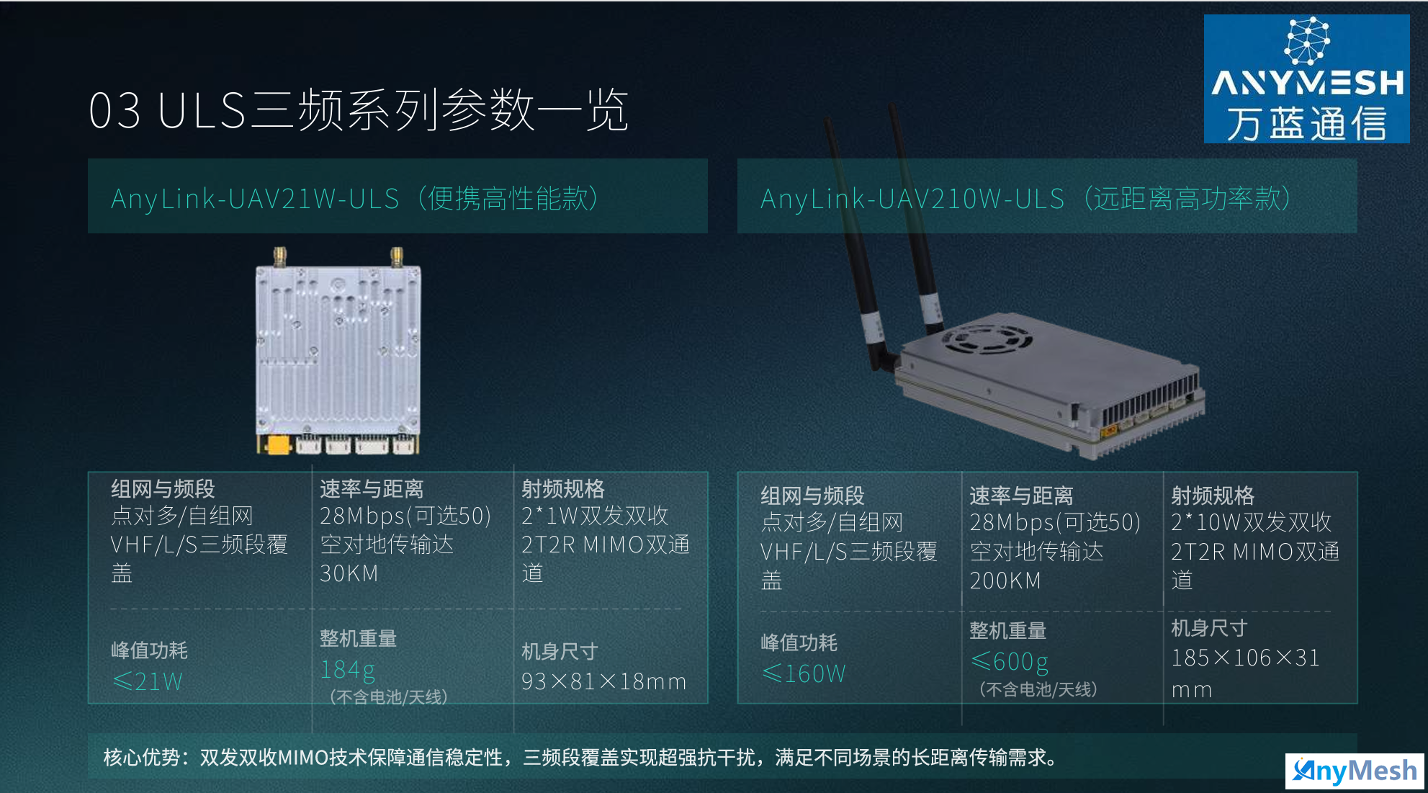This screenshot has width=1428, height=793.
Task: Click the "185×106×31mm" dimensions value
Action: [x=1245, y=673]
